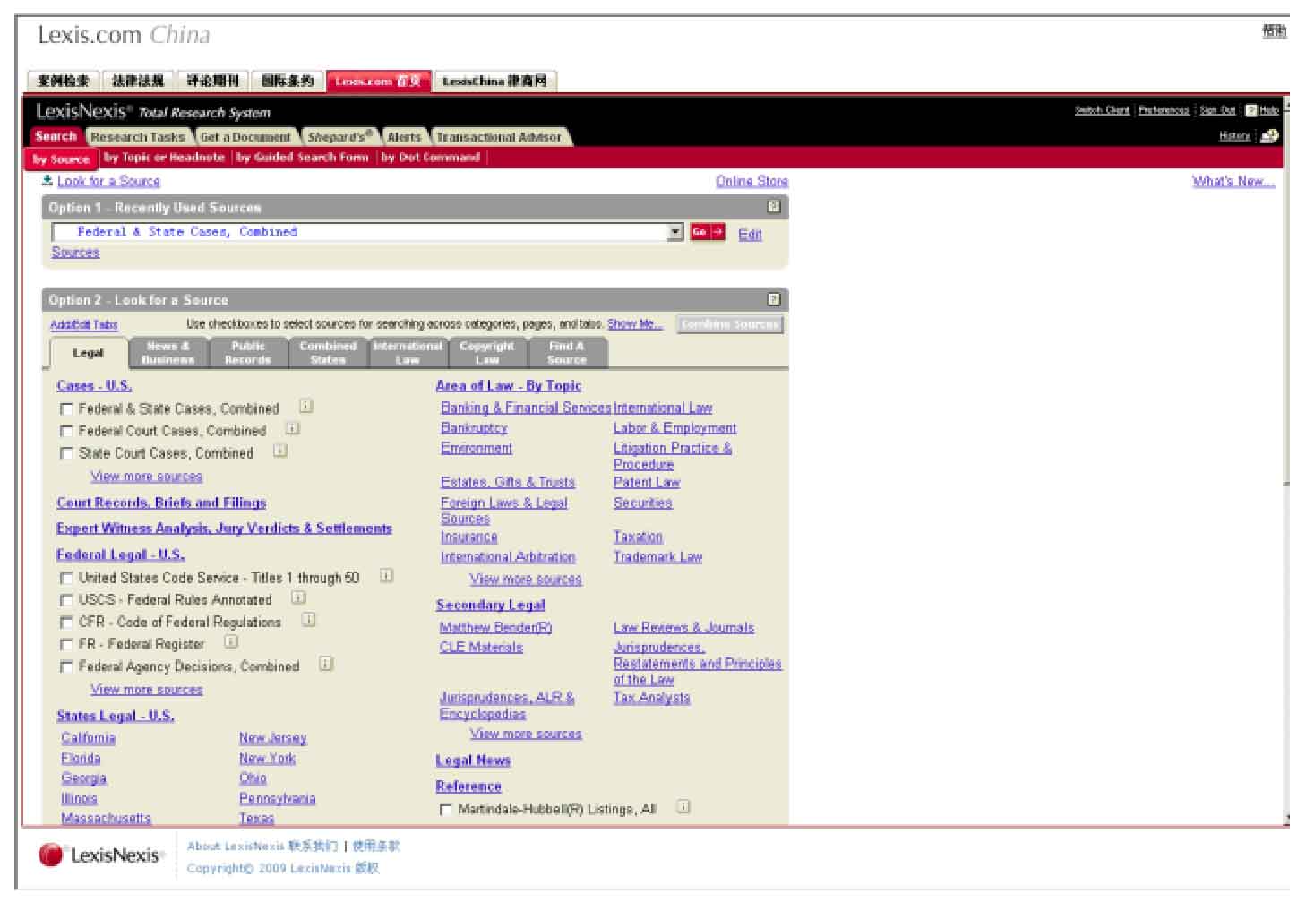Screen dimensions: 1306x911
Task: Check State Court Cases, Combined
Action: 66,454
